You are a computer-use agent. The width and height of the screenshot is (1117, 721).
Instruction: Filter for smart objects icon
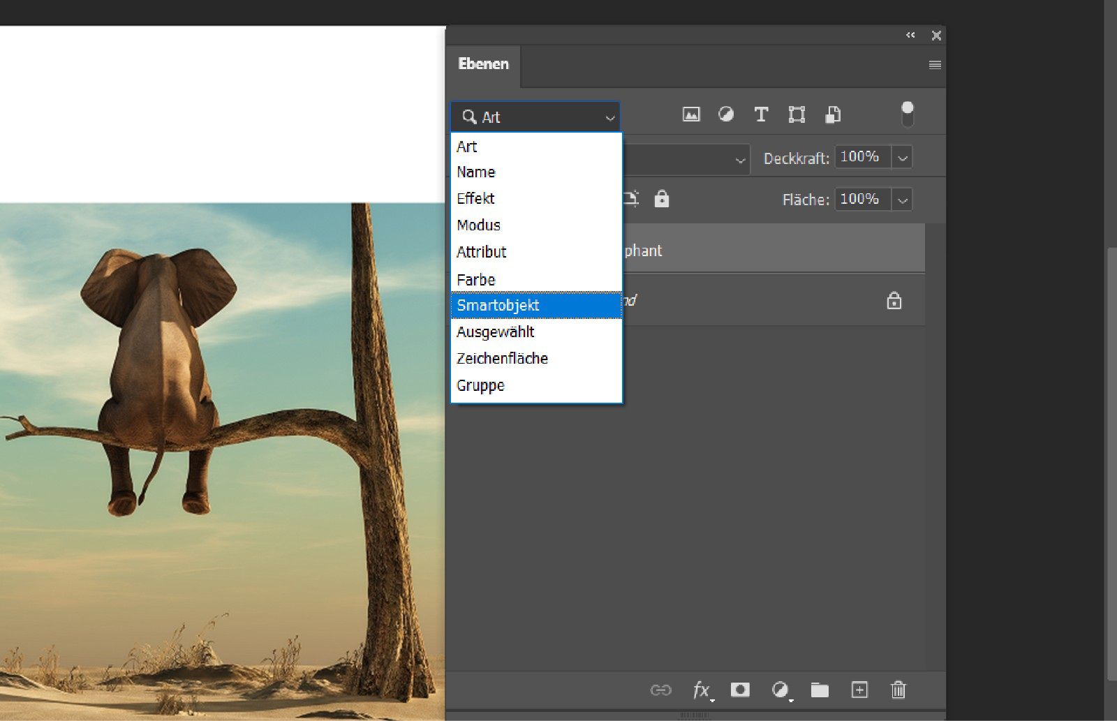(x=833, y=114)
